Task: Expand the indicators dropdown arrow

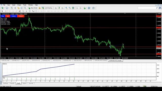Action: click(x=86, y=8)
